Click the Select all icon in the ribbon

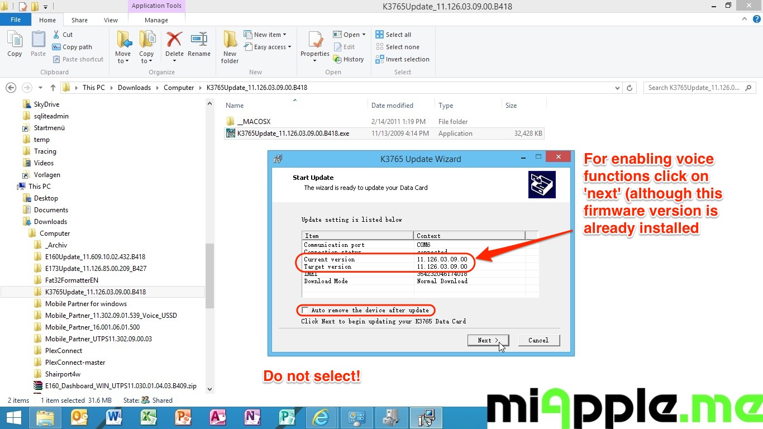point(393,35)
